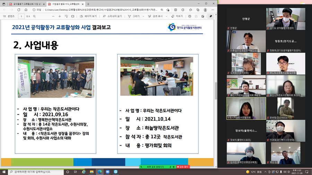Viewport: 312px width, 175px height.
Task: Zoom in with the plus icon
Action: click(x=60, y=16)
